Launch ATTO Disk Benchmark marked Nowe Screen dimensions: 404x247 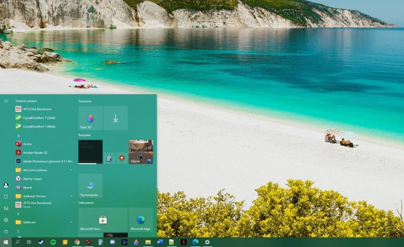pyautogui.click(x=44, y=205)
